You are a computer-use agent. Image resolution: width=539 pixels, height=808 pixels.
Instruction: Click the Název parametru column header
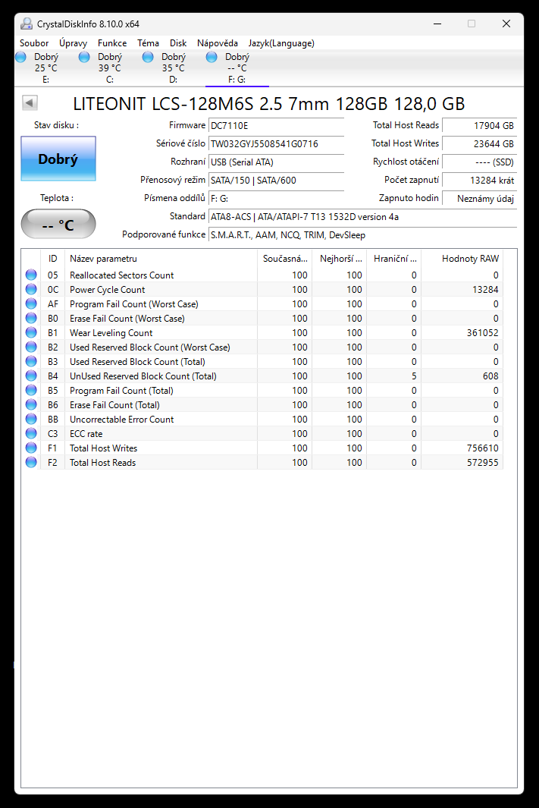161,259
